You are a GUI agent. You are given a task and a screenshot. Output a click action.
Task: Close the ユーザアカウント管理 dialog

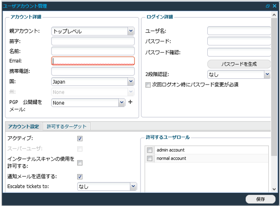275,6
